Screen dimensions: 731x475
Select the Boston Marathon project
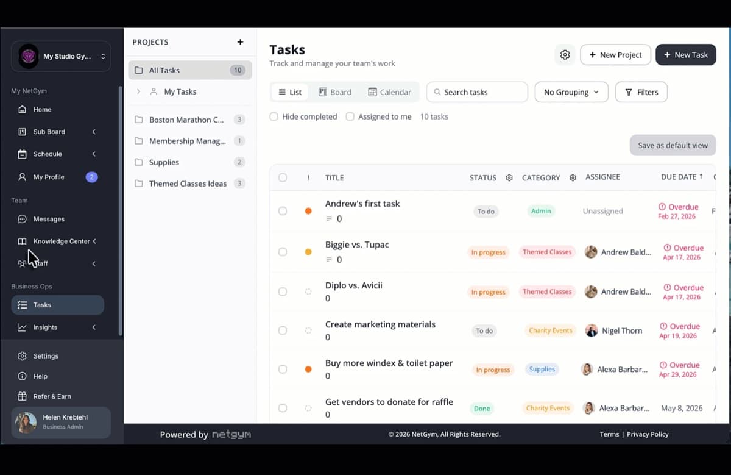(190, 120)
